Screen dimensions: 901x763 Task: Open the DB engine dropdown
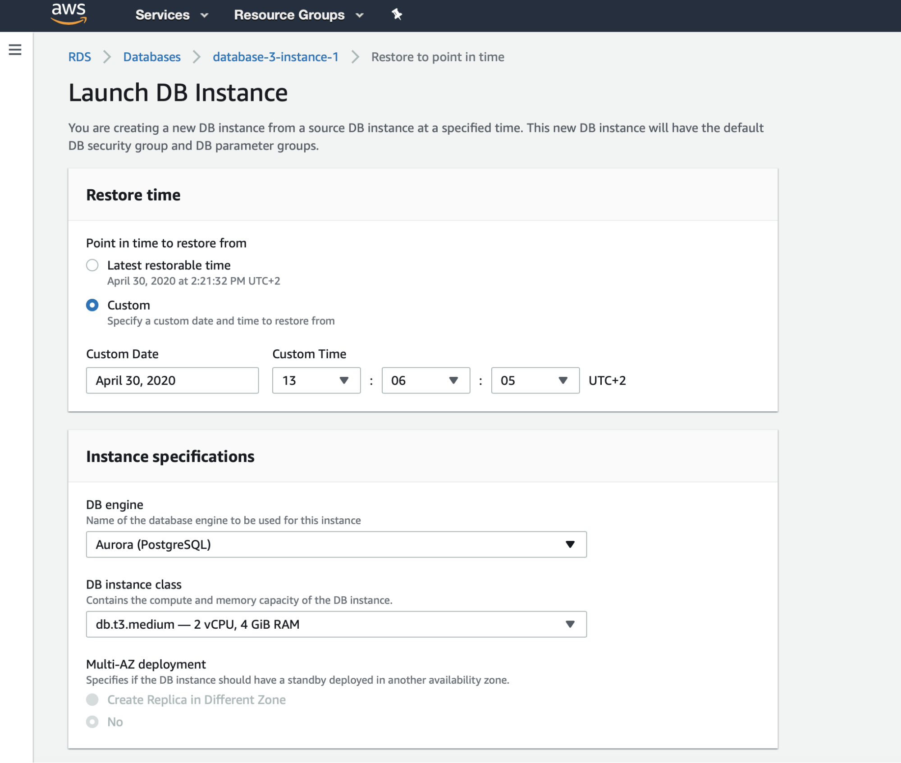pos(336,544)
